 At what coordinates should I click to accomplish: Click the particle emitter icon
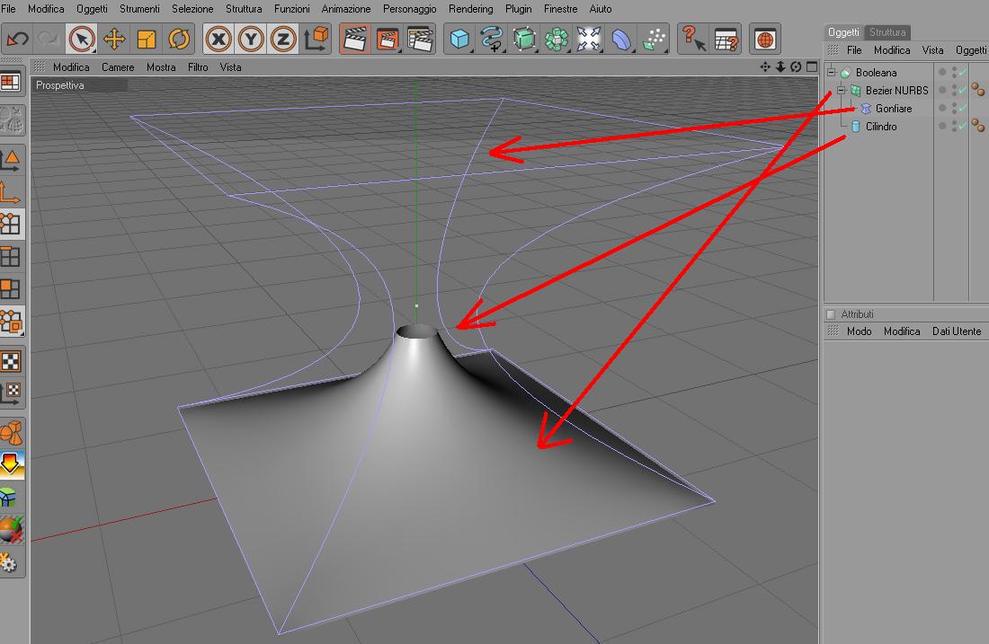point(654,39)
